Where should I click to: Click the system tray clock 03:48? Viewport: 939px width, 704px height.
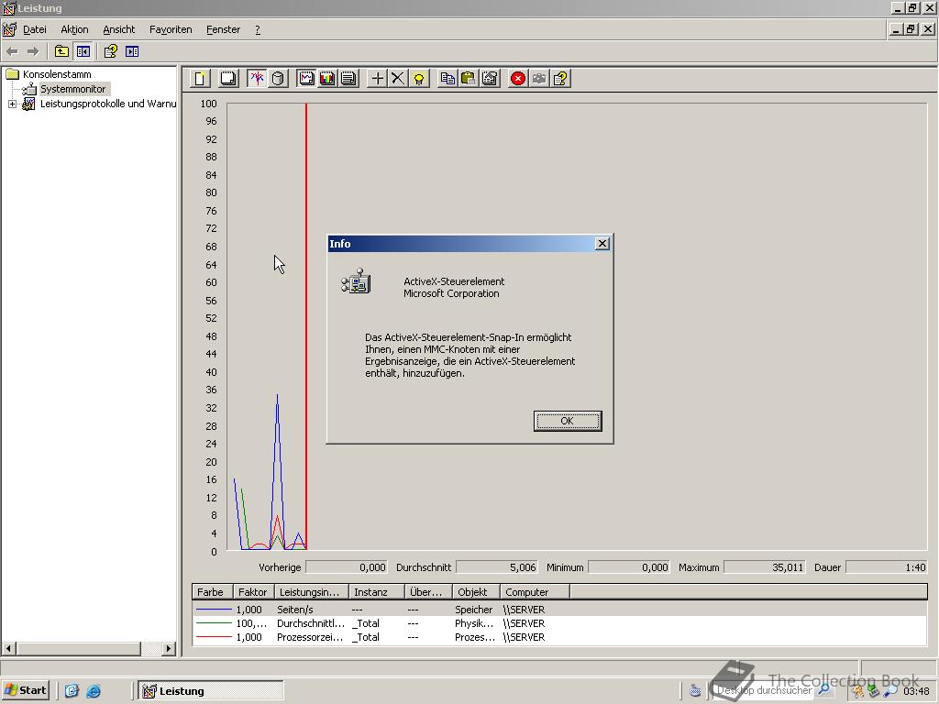[x=916, y=691]
